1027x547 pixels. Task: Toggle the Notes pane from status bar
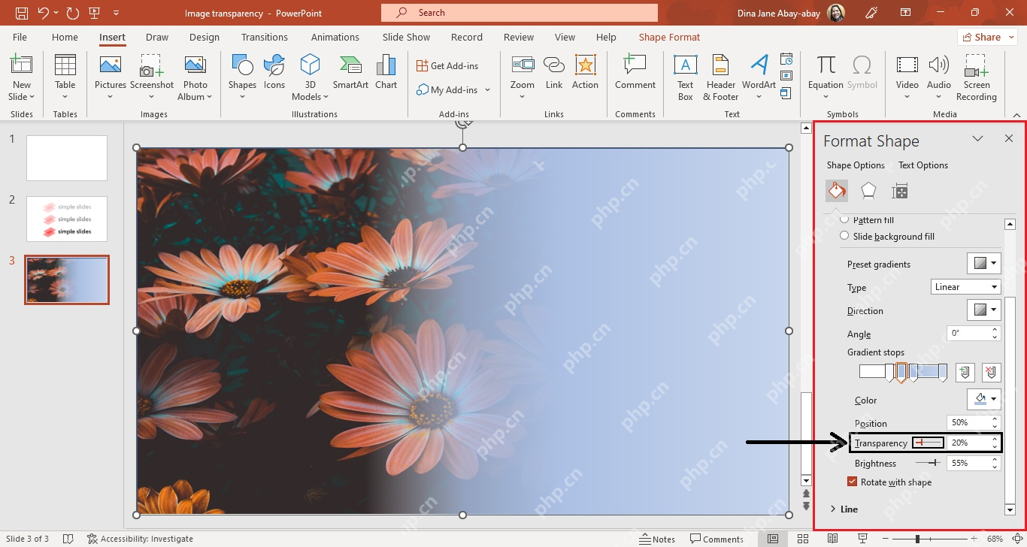(x=657, y=539)
